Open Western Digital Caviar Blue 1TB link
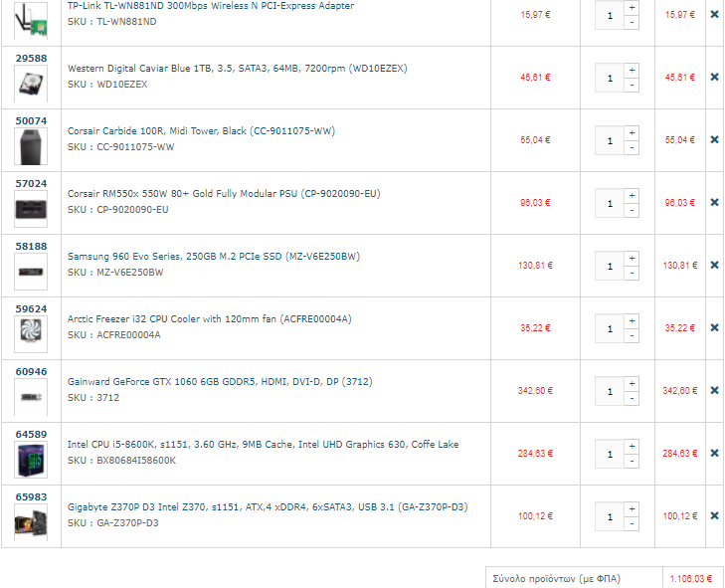 click(238, 69)
